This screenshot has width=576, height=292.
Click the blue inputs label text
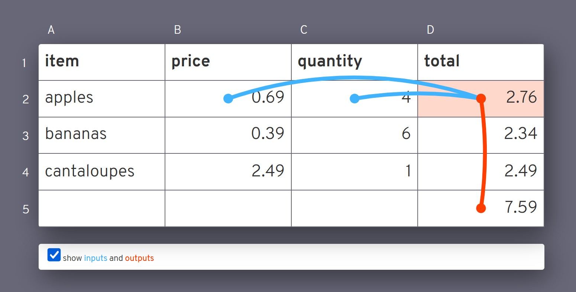coord(96,258)
